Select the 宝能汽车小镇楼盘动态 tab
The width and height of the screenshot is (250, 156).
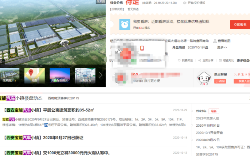(x=21, y=98)
